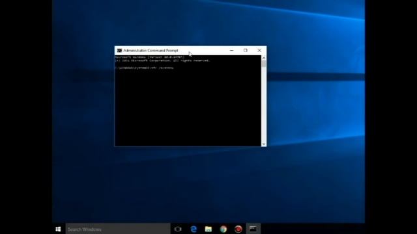Click the red round taskbar app icon
The height and width of the screenshot is (234, 417).
(238, 229)
